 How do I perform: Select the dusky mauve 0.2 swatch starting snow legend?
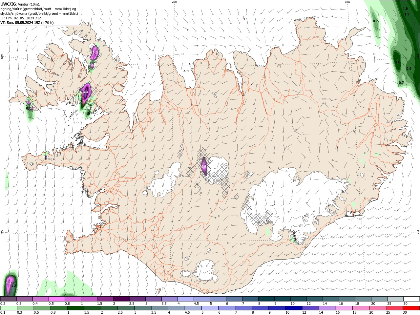[x=8, y=299]
